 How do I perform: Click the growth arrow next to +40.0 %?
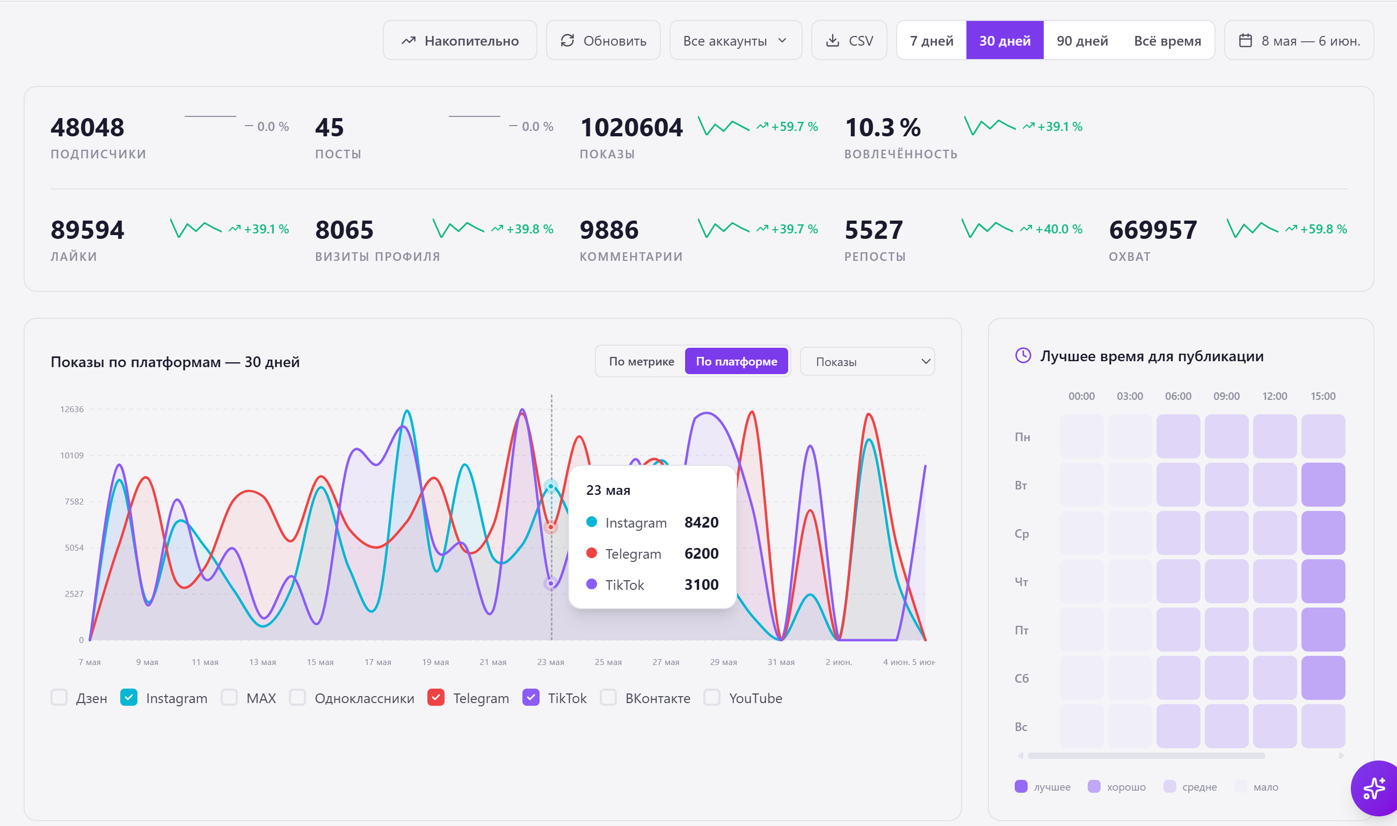point(1026,229)
